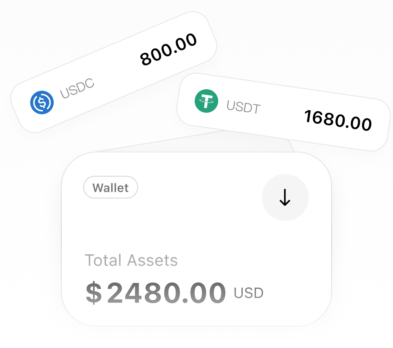Click the down arrow icon
Screen dimensions: 393x348
coord(285,197)
